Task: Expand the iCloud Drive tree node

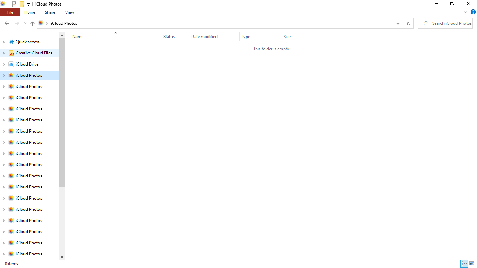Action: [x=4, y=64]
